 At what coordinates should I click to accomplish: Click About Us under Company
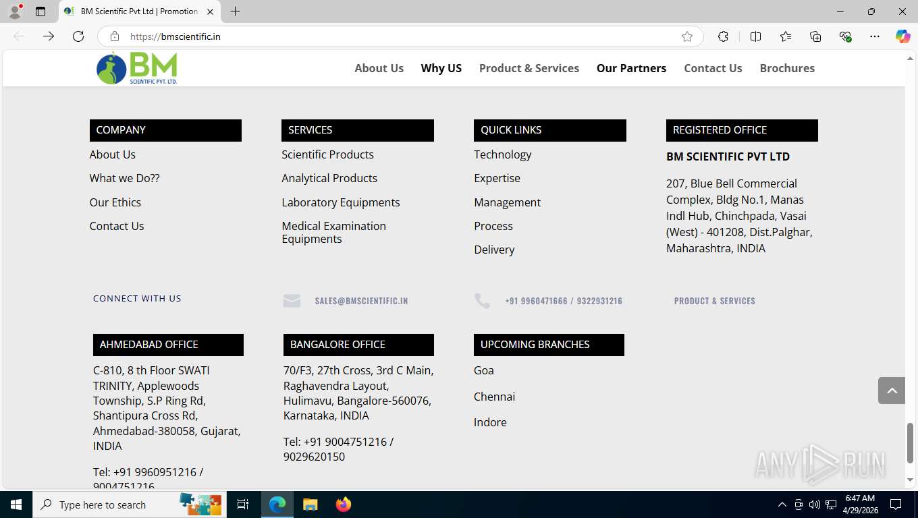tap(113, 154)
